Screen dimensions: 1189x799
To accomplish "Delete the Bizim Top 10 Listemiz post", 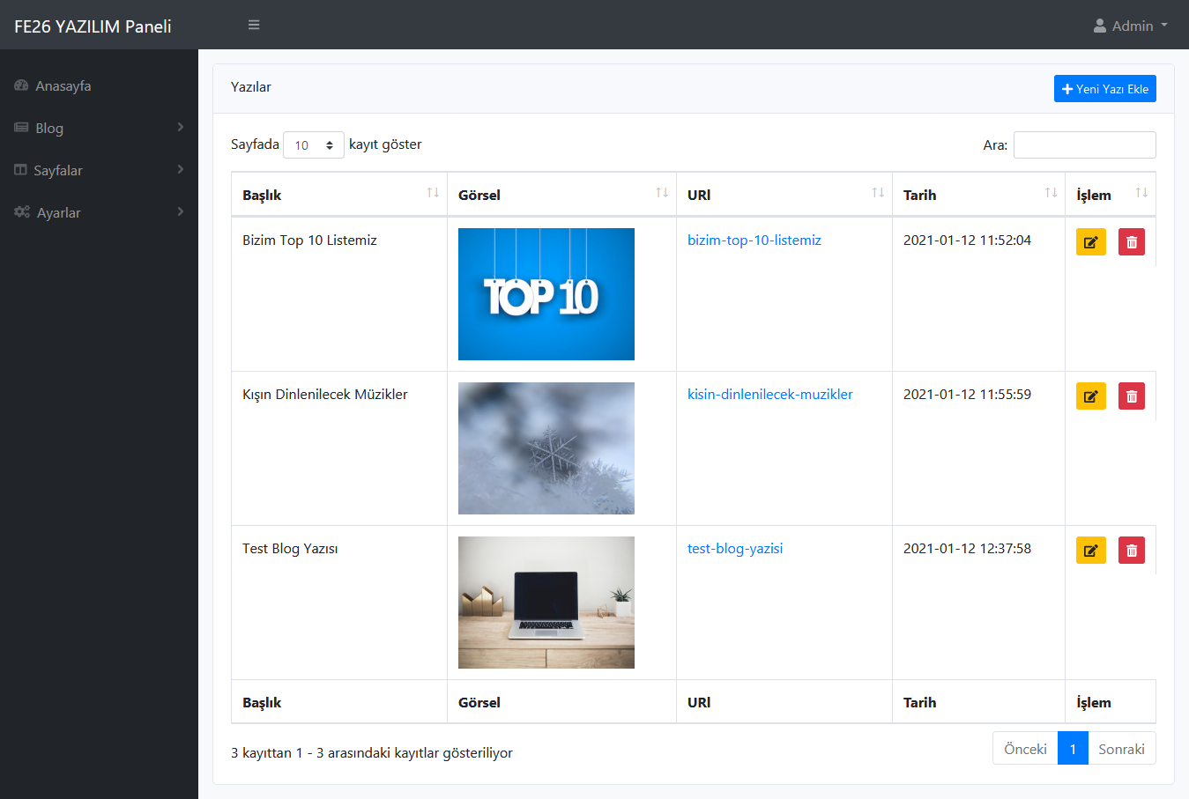I will pos(1132,242).
